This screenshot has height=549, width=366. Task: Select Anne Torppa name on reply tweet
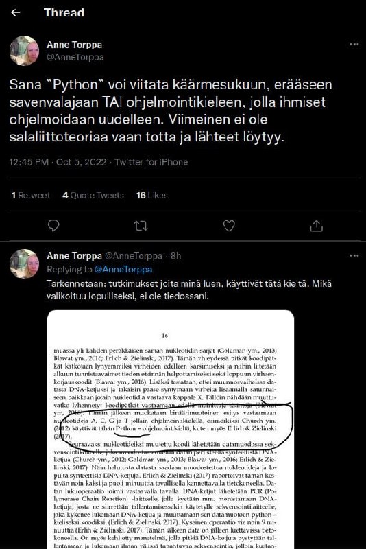pyautogui.click(x=75, y=255)
